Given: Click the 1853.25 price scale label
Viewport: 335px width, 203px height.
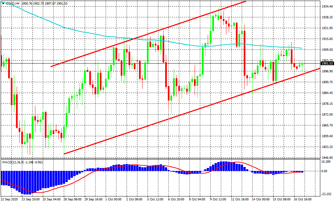Looking at the screenshot, I should tap(327, 147).
